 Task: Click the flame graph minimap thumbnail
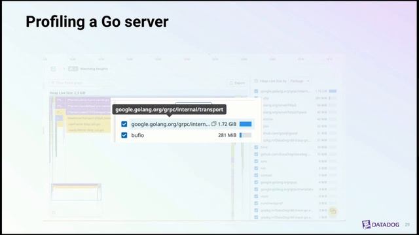[76, 192]
